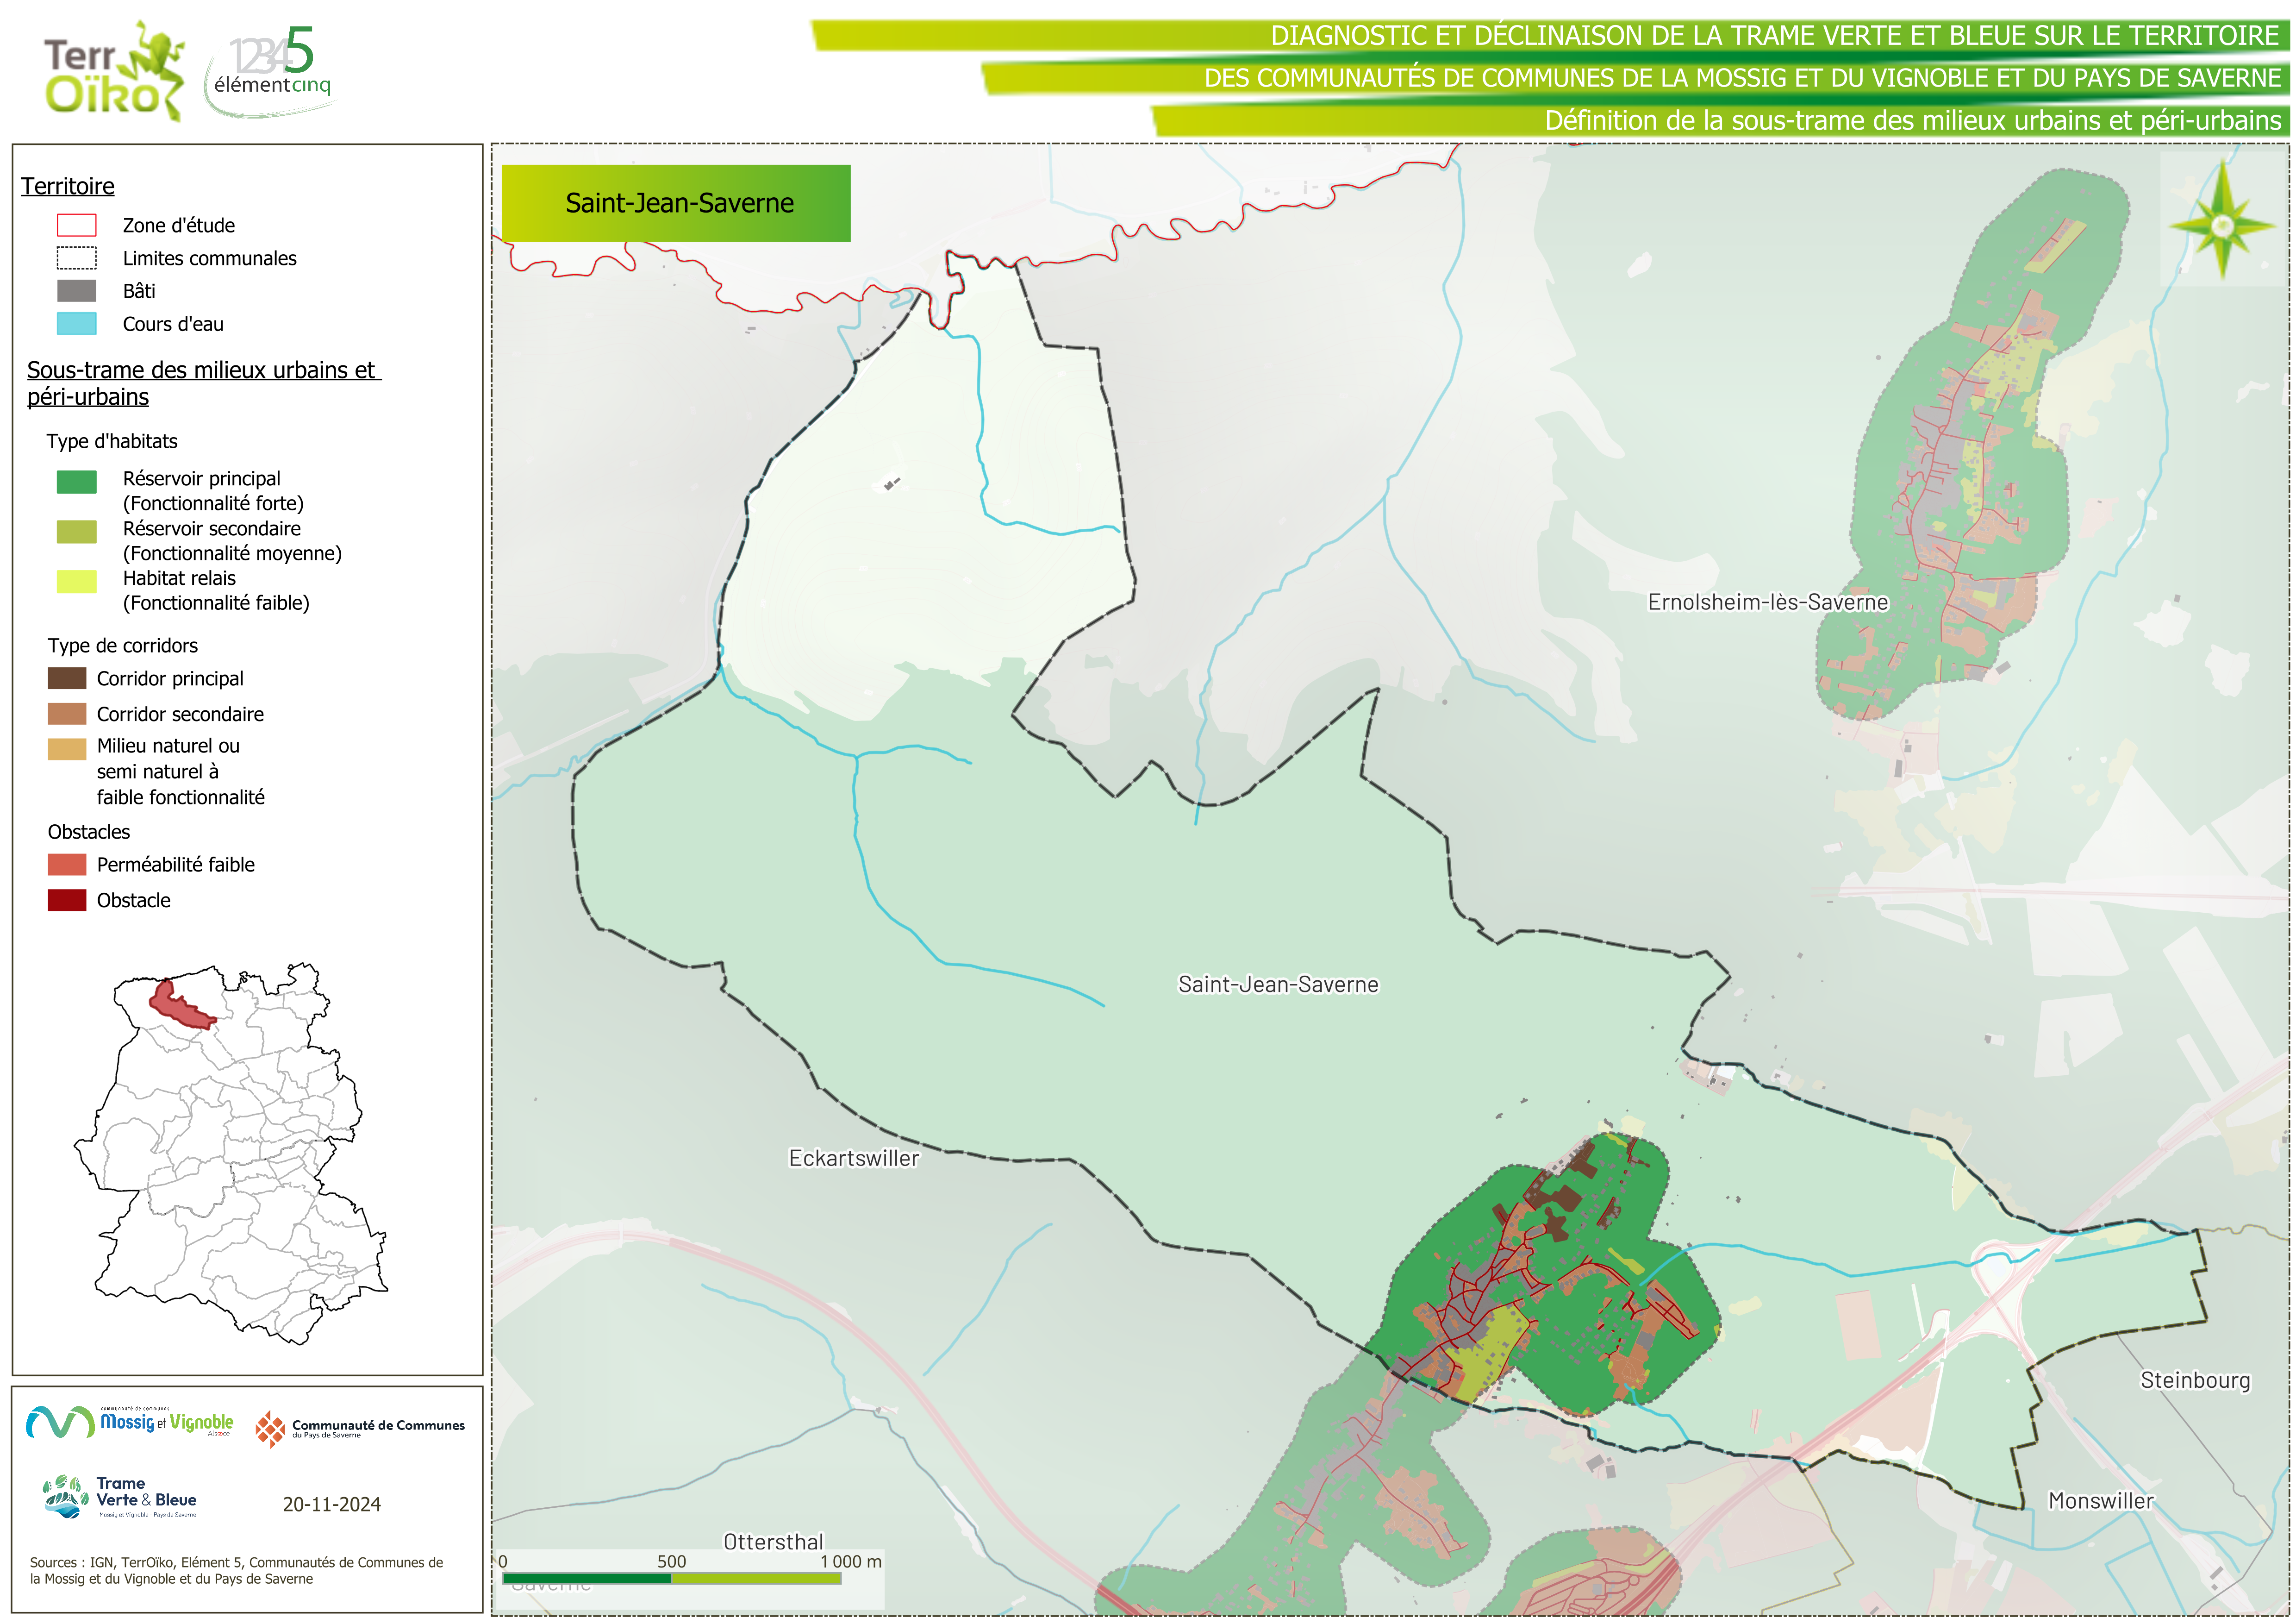The height and width of the screenshot is (1624, 2296).
Task: Click the Cours d'eau blue swatch
Action: tap(76, 323)
